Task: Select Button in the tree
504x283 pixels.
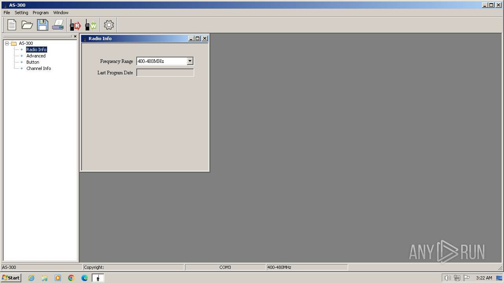Action: [33, 62]
